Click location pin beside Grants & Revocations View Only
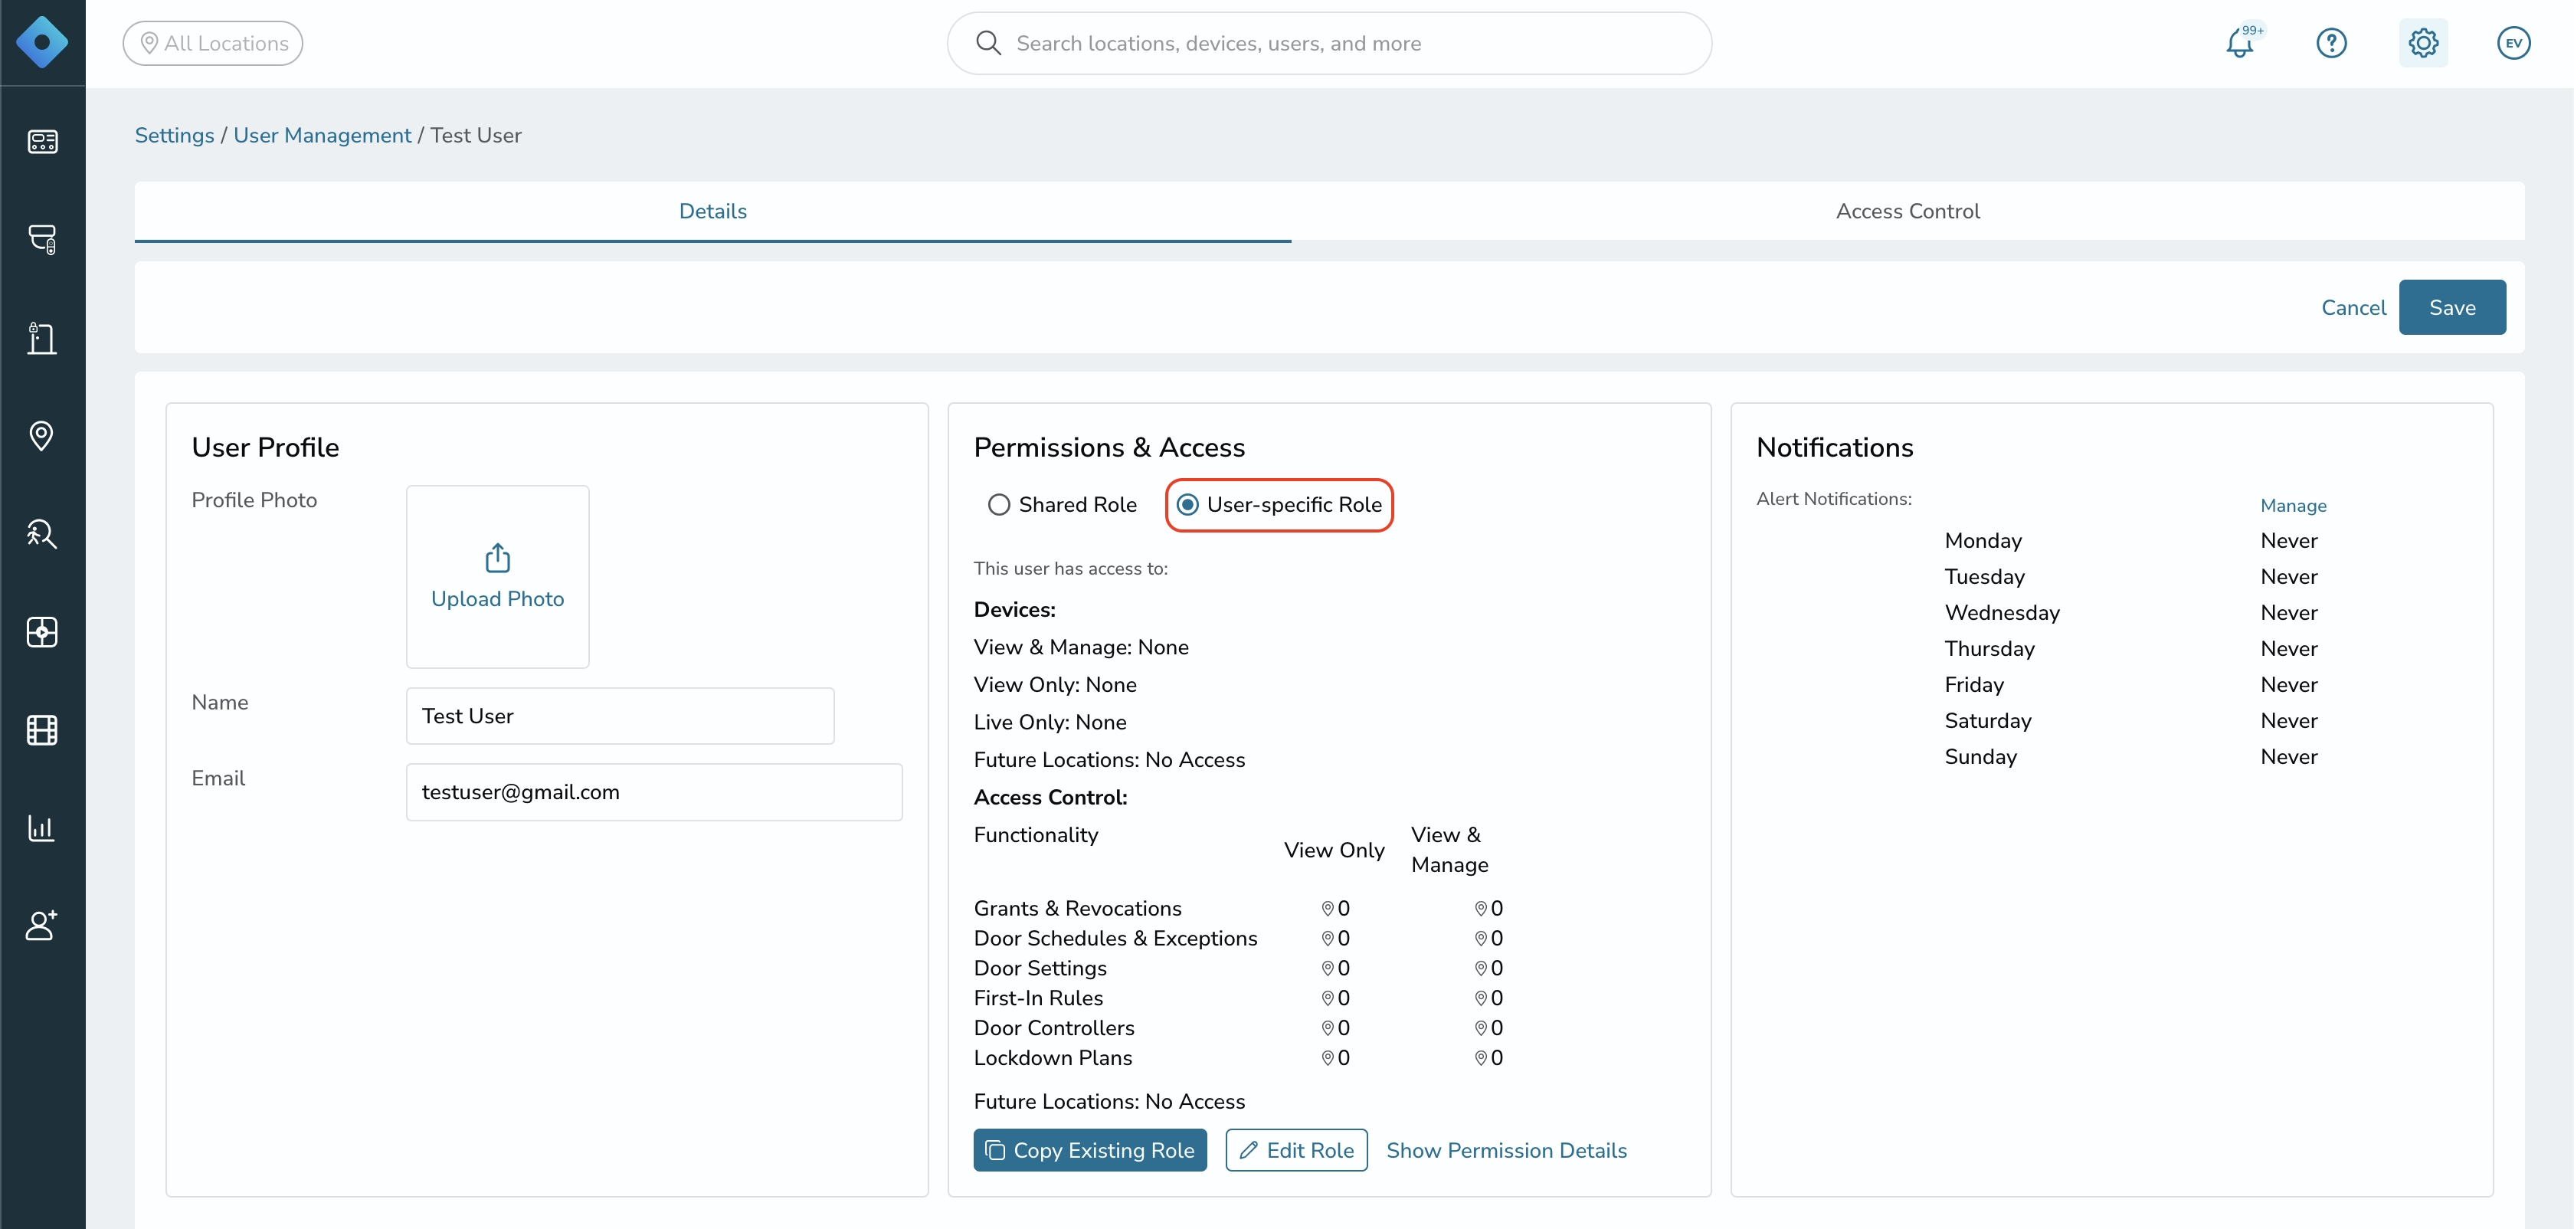The width and height of the screenshot is (2574, 1229). [x=1327, y=908]
